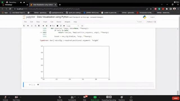180x101 pixels.
Task: Expand the arrow beside Participants
Action: (78, 97)
